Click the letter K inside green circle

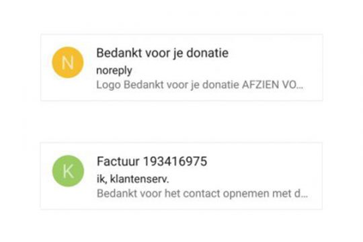69,171
